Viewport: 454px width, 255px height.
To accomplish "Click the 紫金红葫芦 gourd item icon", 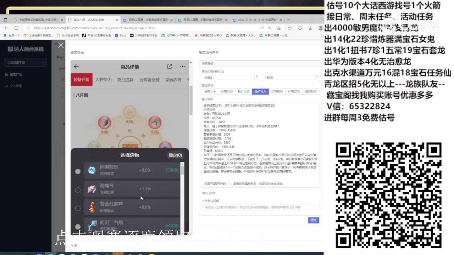I will pyautogui.click(x=92, y=208).
